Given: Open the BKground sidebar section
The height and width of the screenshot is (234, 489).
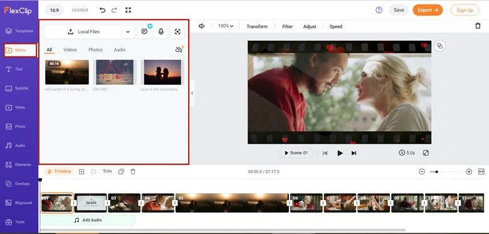Looking at the screenshot, I should pos(19,203).
